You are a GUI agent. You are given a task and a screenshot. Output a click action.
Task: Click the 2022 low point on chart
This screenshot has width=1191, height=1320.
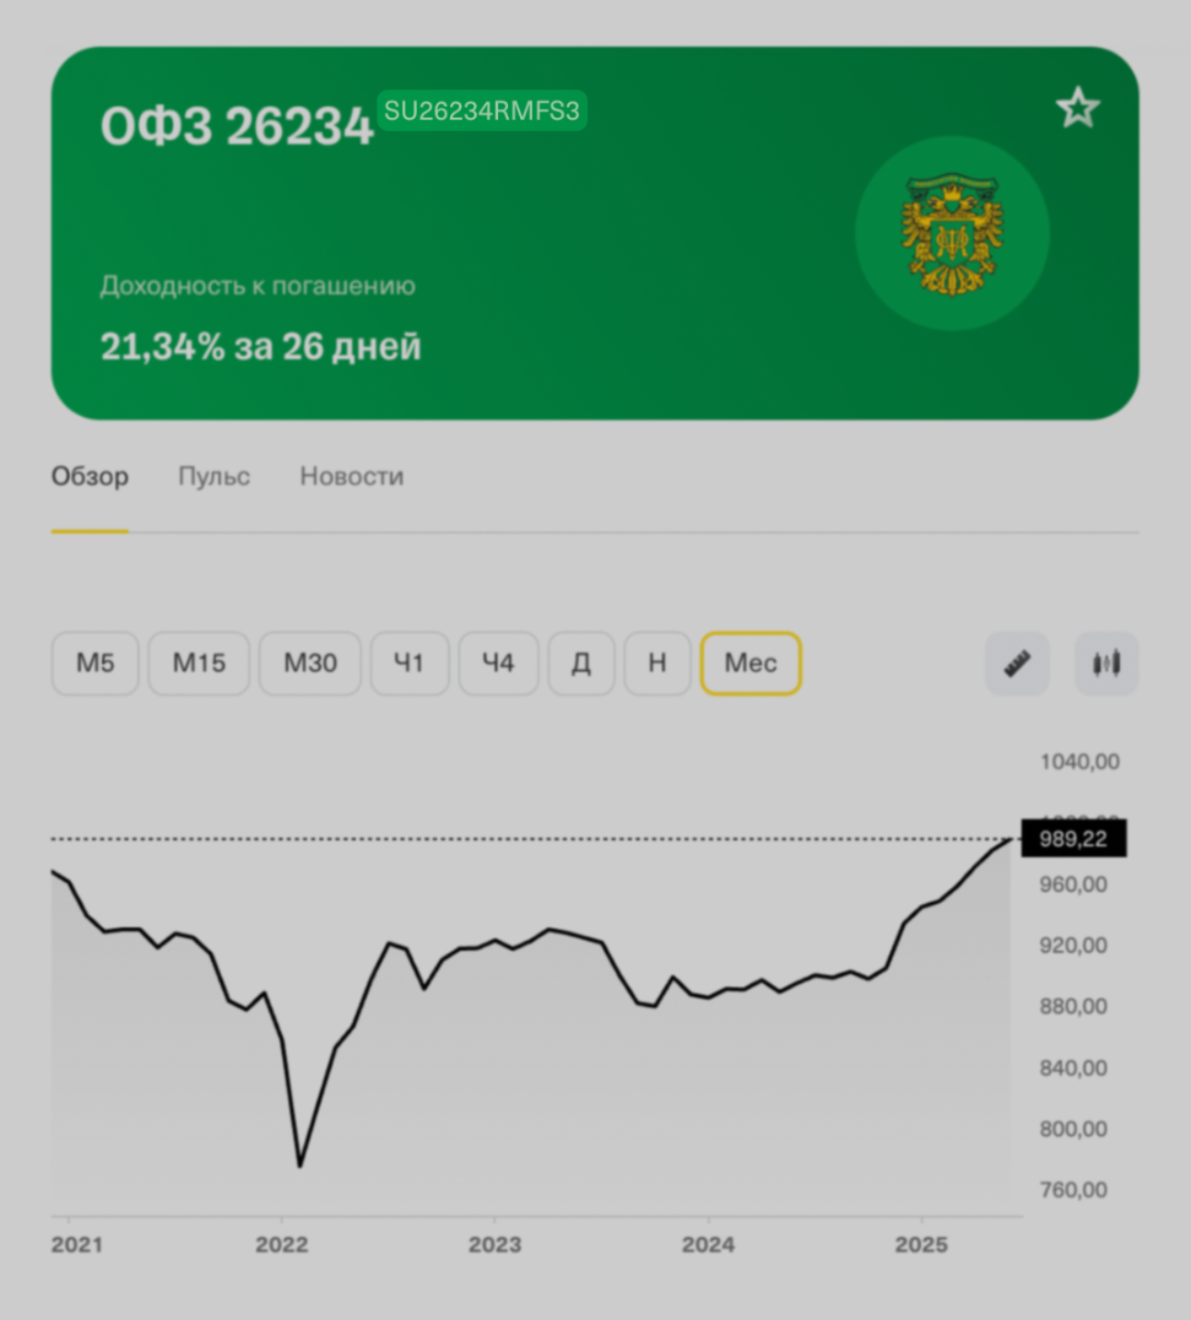[300, 1165]
